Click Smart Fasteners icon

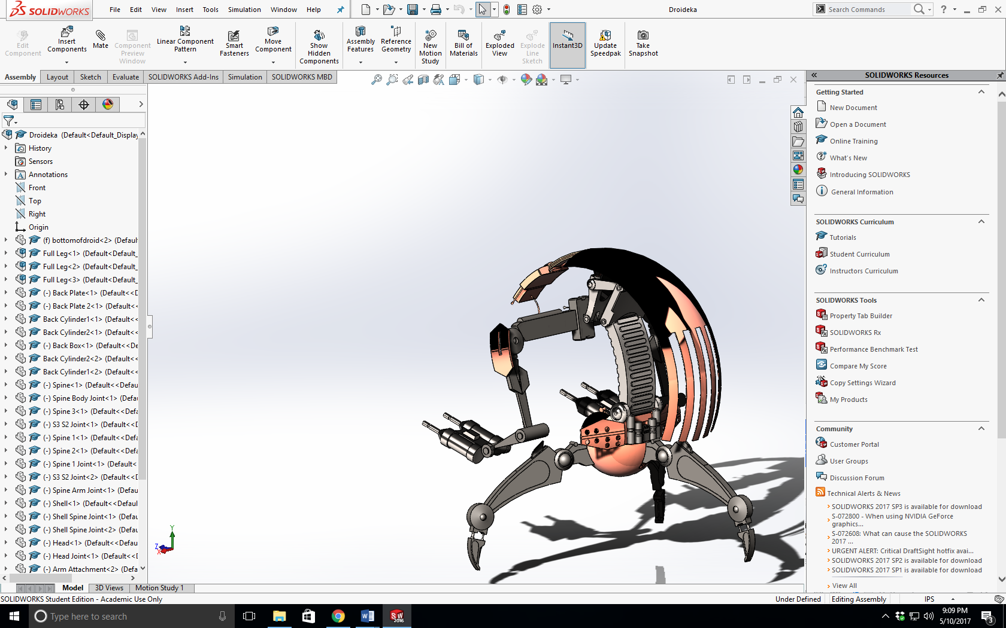pos(234,43)
